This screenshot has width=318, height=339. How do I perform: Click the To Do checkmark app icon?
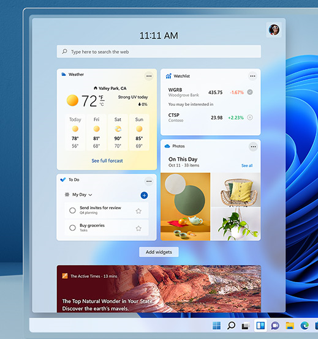pyautogui.click(x=63, y=180)
